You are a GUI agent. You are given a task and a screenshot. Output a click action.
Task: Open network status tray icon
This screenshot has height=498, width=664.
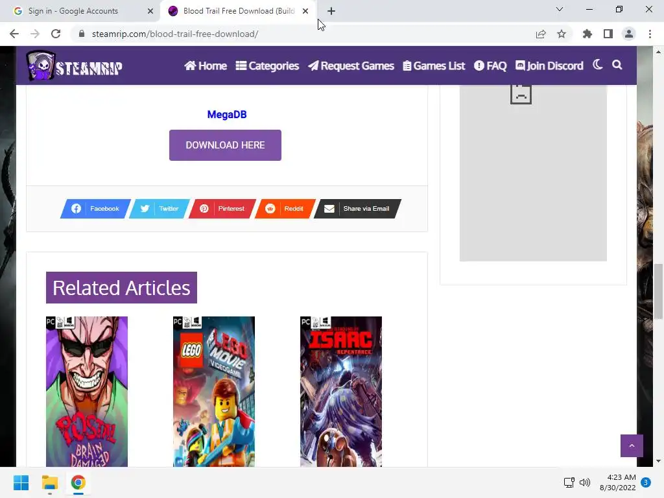pyautogui.click(x=569, y=482)
